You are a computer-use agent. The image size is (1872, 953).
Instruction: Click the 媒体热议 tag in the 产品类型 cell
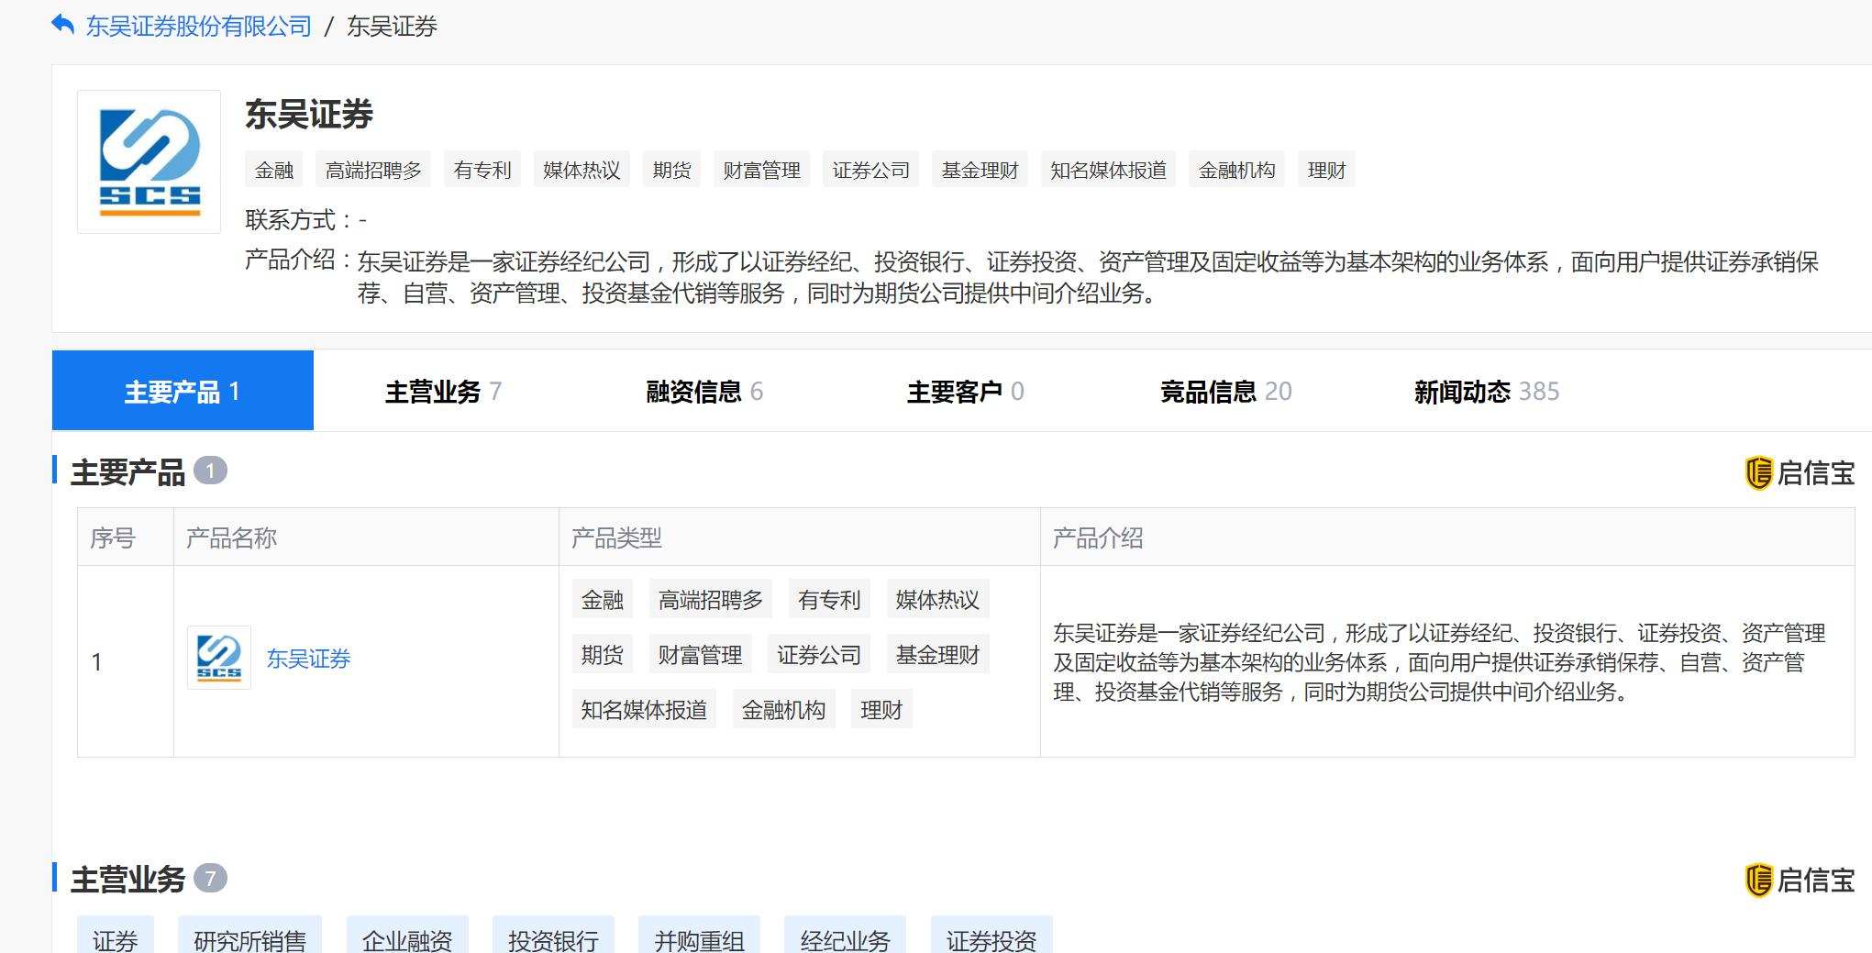pos(937,599)
